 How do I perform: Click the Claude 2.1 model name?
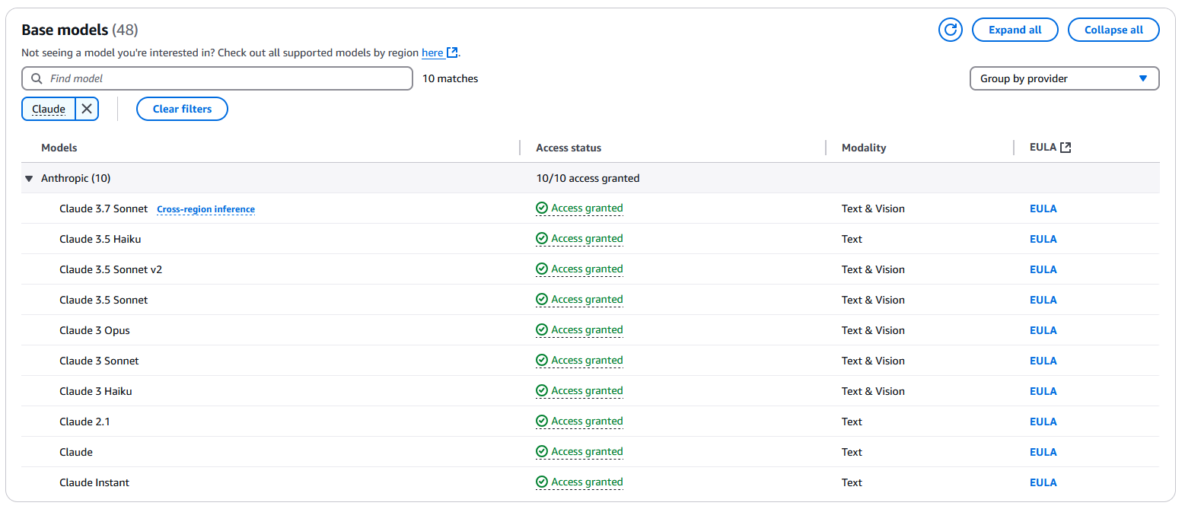[84, 422]
